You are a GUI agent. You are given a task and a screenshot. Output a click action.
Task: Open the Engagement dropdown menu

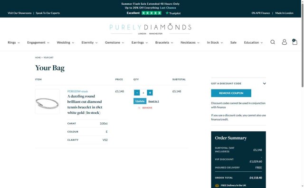click(x=38, y=42)
